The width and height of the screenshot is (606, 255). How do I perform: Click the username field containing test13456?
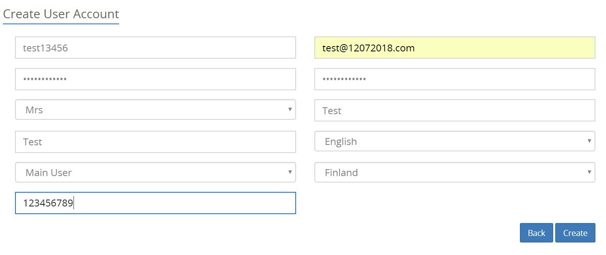tap(155, 48)
